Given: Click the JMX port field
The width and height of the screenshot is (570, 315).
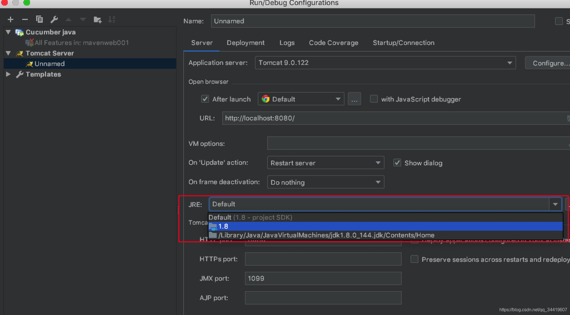Looking at the screenshot, I should point(323,278).
